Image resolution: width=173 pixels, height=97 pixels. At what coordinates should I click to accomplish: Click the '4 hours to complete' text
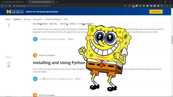point(47,55)
